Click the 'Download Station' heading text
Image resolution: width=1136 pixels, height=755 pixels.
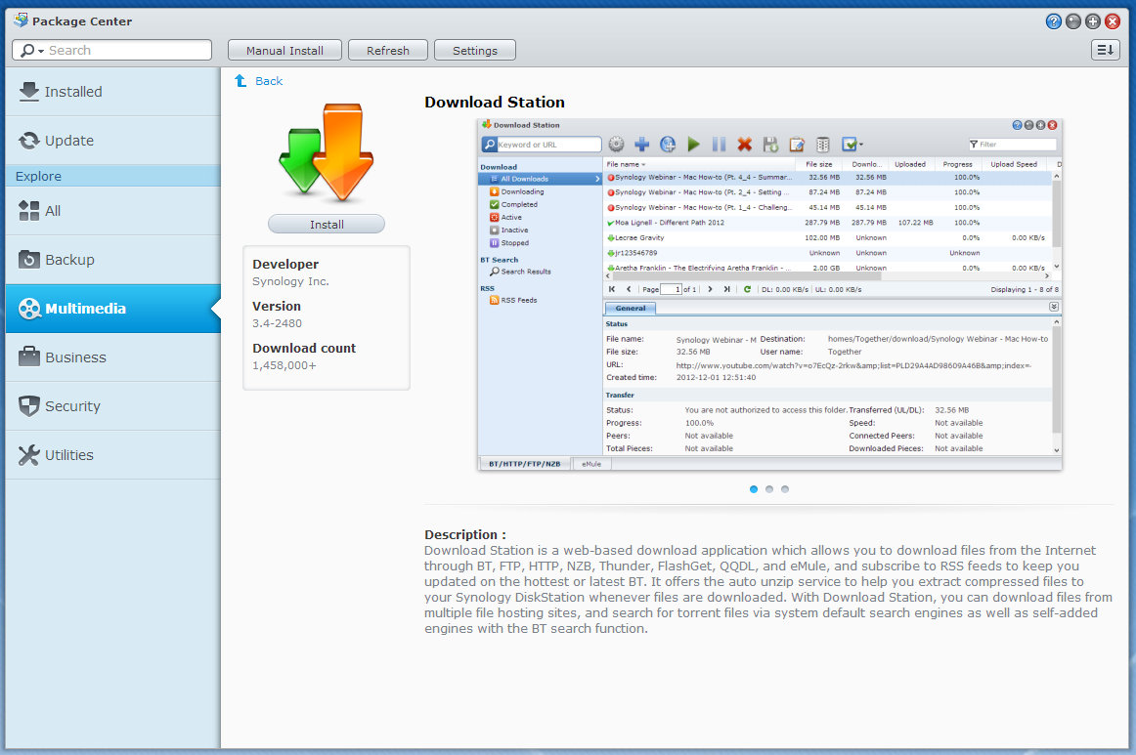coord(494,102)
